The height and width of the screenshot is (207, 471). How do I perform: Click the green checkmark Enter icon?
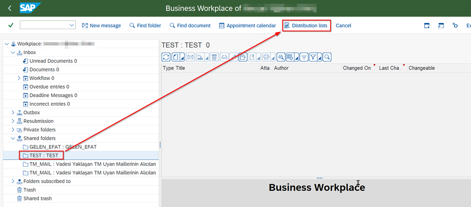(10, 25)
